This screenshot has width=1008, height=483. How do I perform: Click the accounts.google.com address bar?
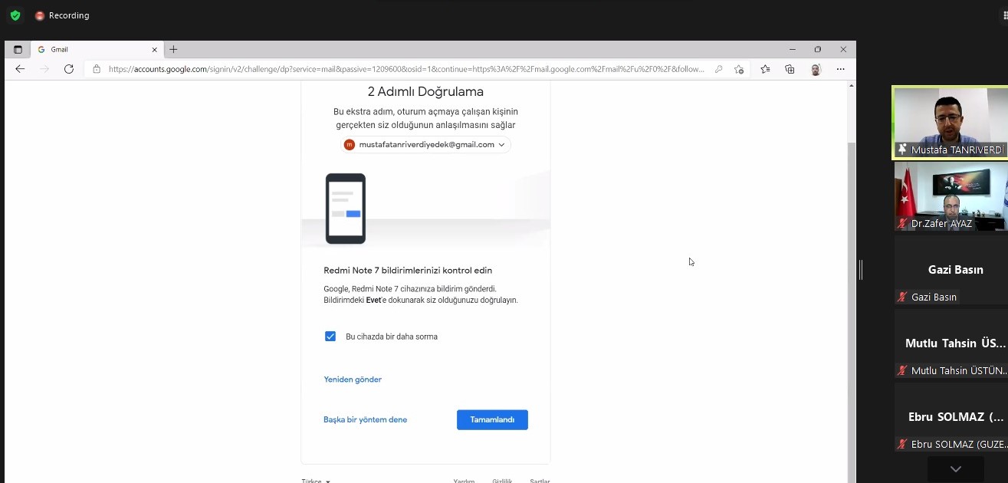click(406, 69)
